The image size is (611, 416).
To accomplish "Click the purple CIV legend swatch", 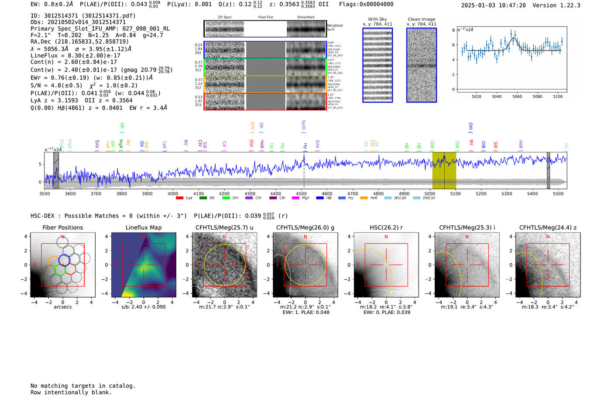I will pyautogui.click(x=249, y=198).
